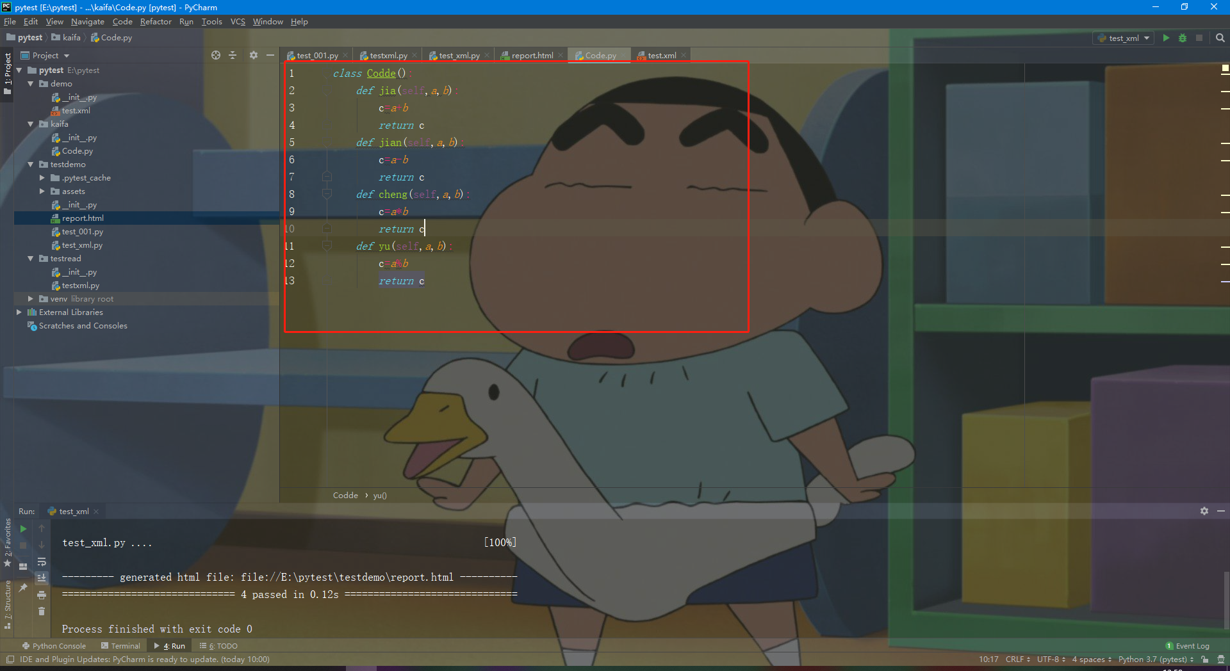Viewport: 1230px width, 671px height.
Task: Switch to the report.html editor tab
Action: click(531, 56)
